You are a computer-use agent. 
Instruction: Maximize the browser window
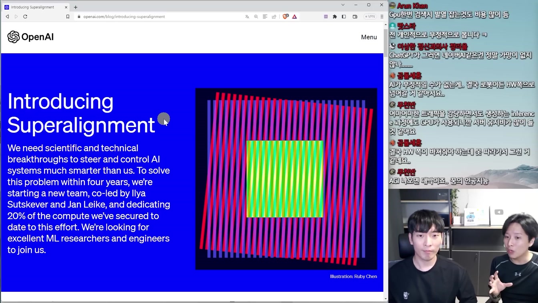[369, 5]
